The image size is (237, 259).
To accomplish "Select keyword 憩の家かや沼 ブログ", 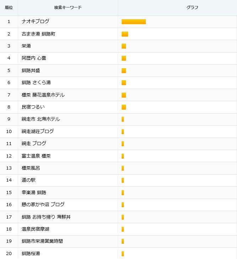I will tap(43, 204).
